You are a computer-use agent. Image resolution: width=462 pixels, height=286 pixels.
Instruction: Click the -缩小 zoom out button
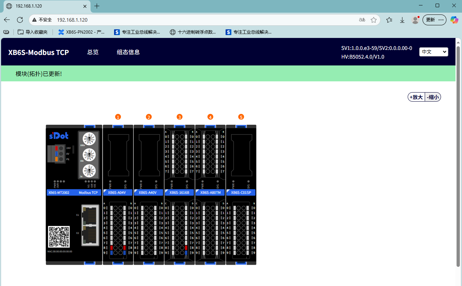(433, 97)
